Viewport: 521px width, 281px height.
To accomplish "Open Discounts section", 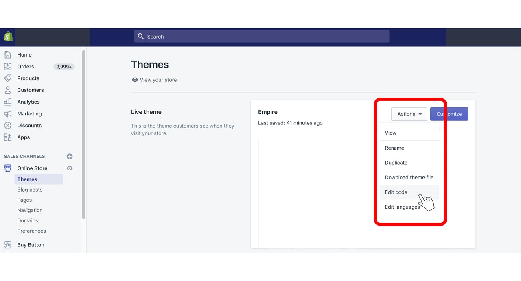I will (x=29, y=125).
